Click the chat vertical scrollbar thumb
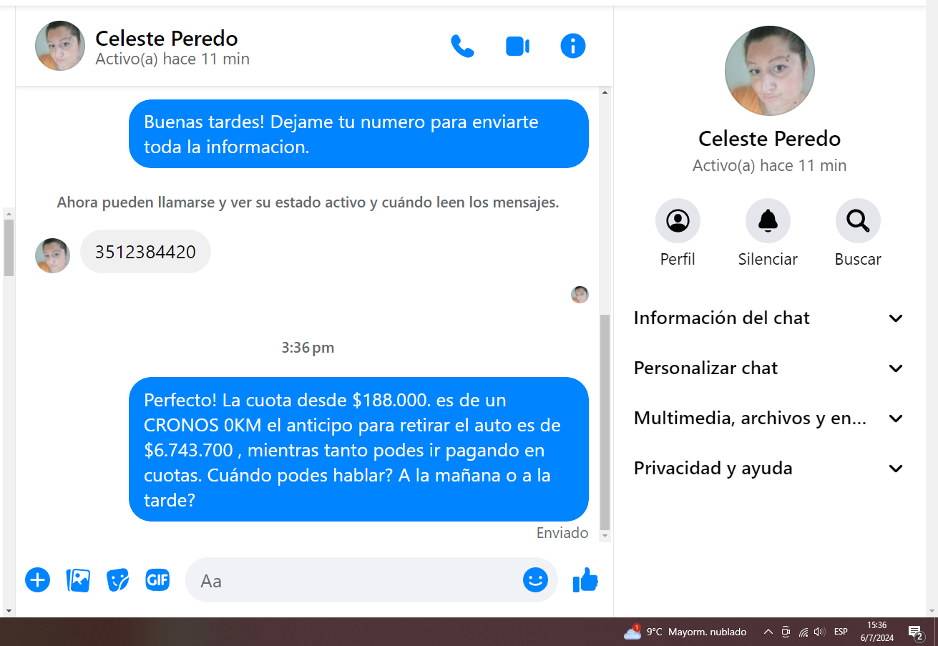This screenshot has height=646, width=938. (605, 422)
